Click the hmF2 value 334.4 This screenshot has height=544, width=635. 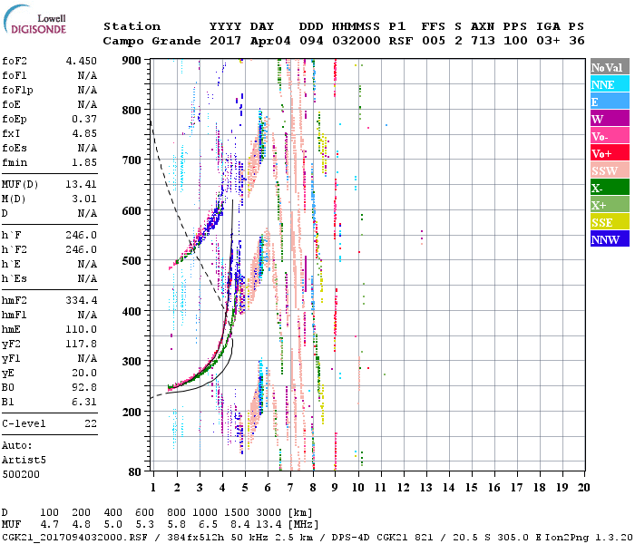click(82, 300)
